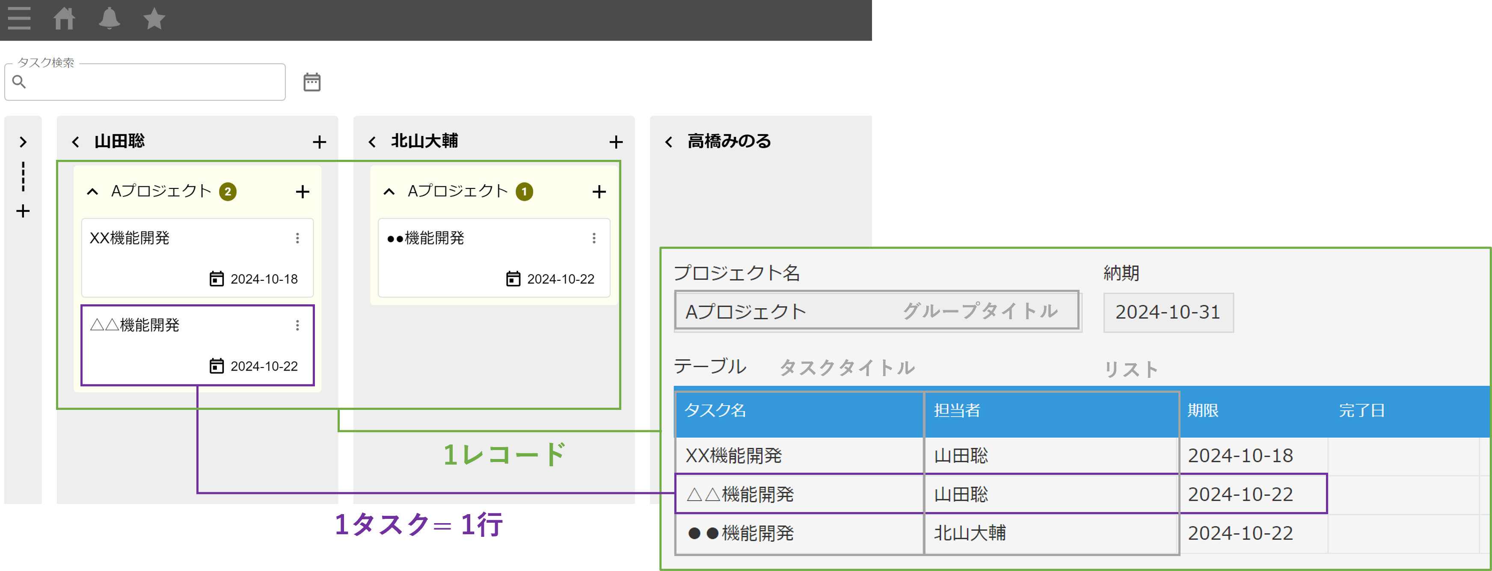Add item to 山田聡 column
The image size is (1492, 571).
point(320,142)
